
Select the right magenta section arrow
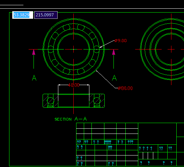113,52
